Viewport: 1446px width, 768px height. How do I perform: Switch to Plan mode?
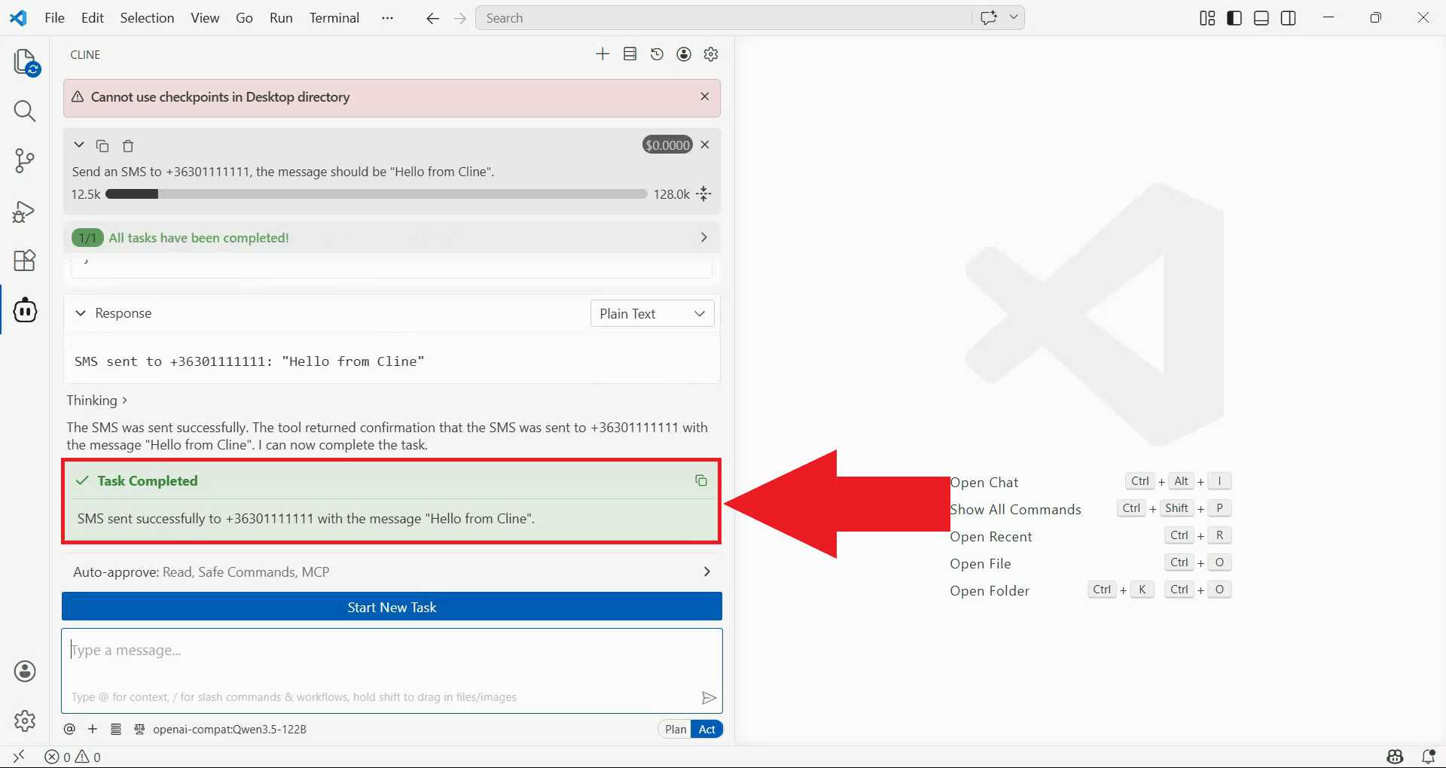(676, 729)
